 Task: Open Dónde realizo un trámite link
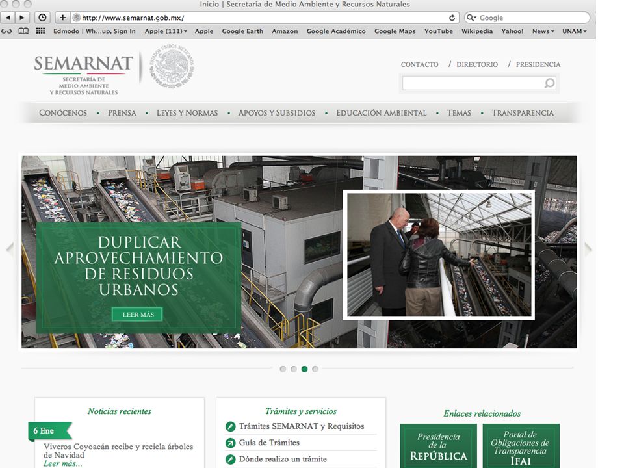[283, 459]
